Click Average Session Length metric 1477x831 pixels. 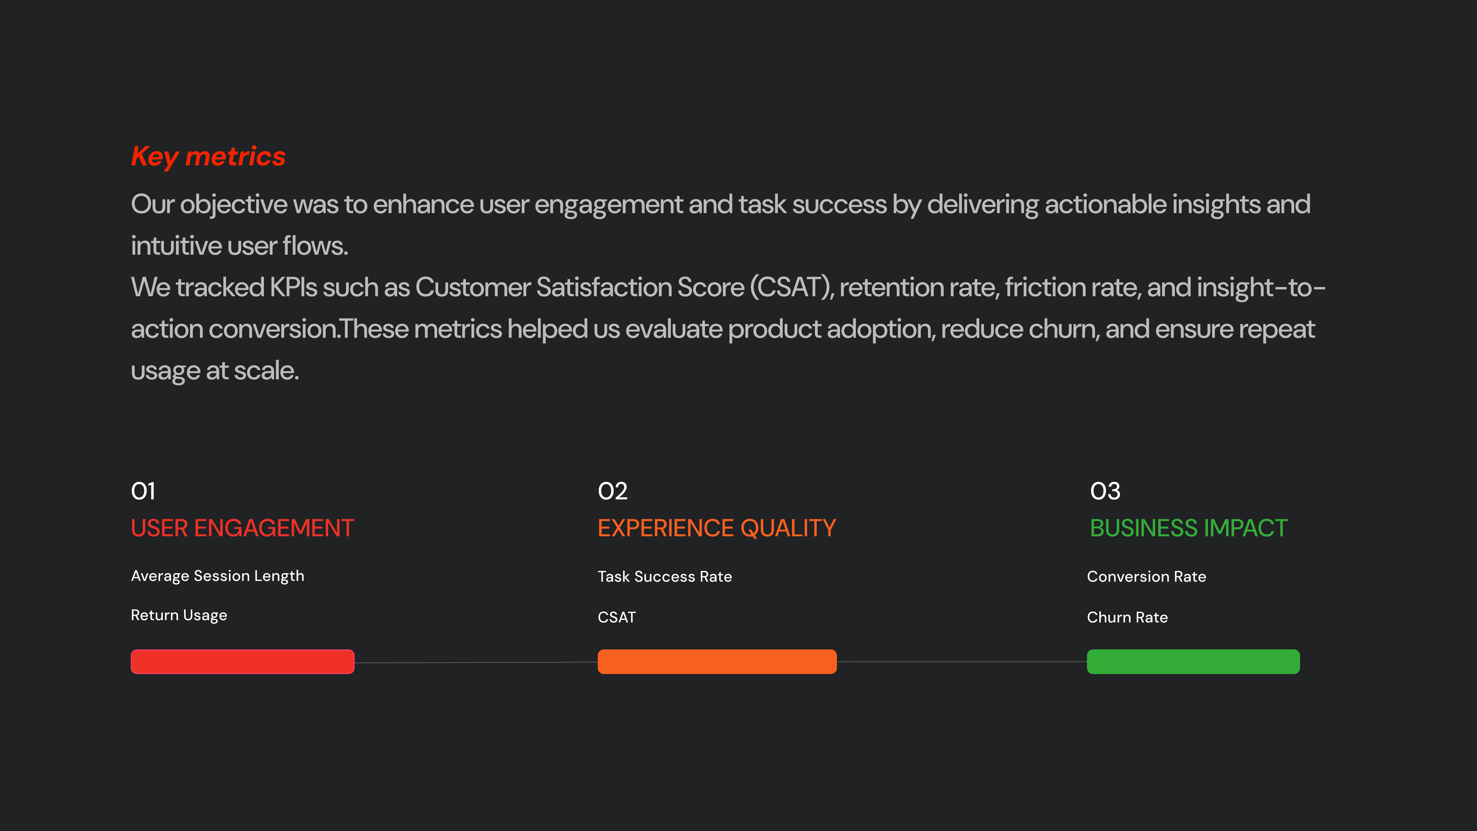tap(217, 576)
